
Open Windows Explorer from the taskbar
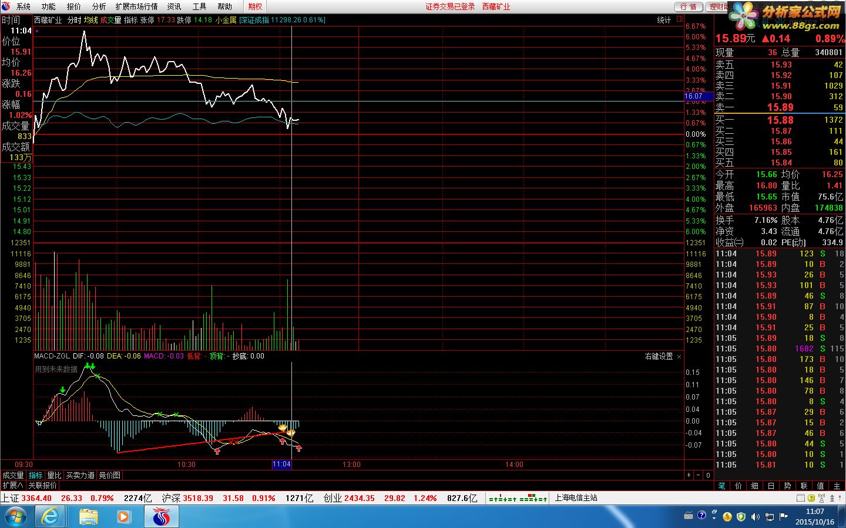(x=89, y=516)
